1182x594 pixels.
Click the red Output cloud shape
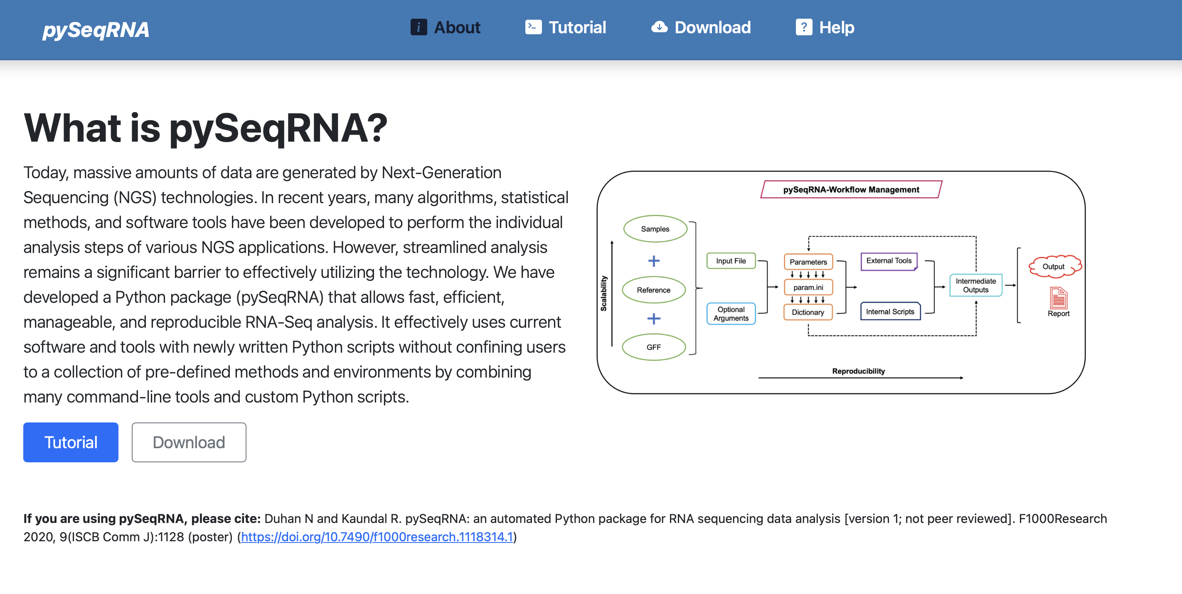tap(1054, 267)
